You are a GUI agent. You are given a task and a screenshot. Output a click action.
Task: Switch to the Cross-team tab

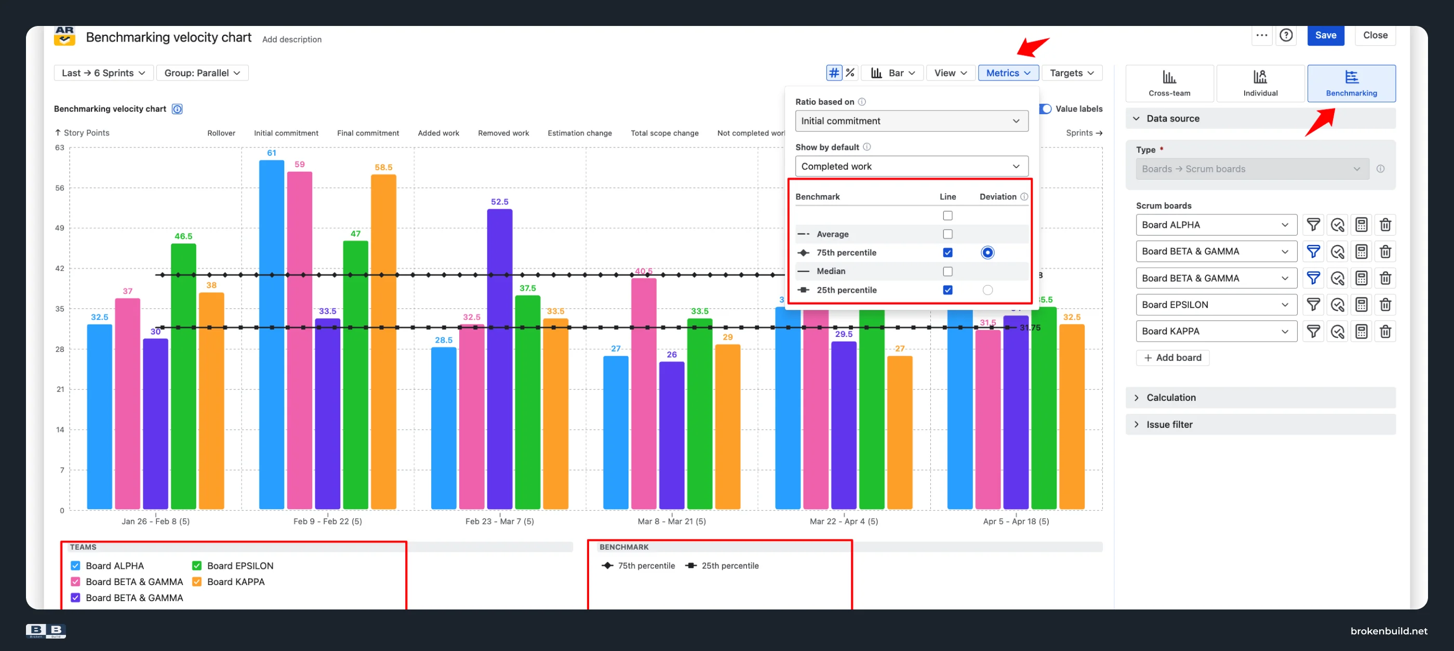pyautogui.click(x=1169, y=84)
